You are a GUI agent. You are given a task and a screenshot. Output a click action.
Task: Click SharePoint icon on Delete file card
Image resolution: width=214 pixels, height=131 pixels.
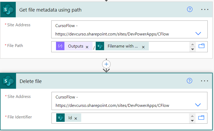coord(8,81)
